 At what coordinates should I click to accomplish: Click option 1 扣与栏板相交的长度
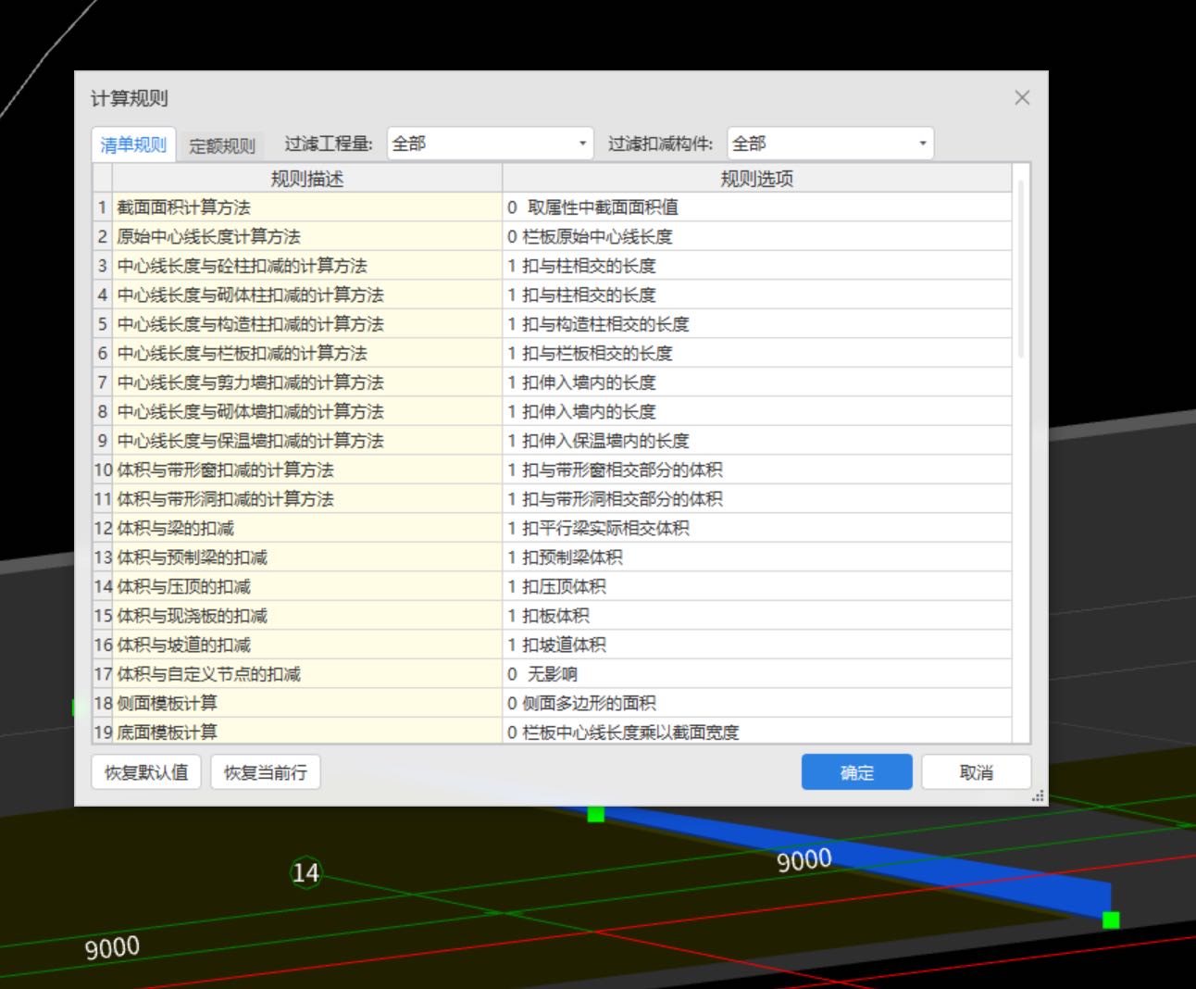pyautogui.click(x=757, y=353)
